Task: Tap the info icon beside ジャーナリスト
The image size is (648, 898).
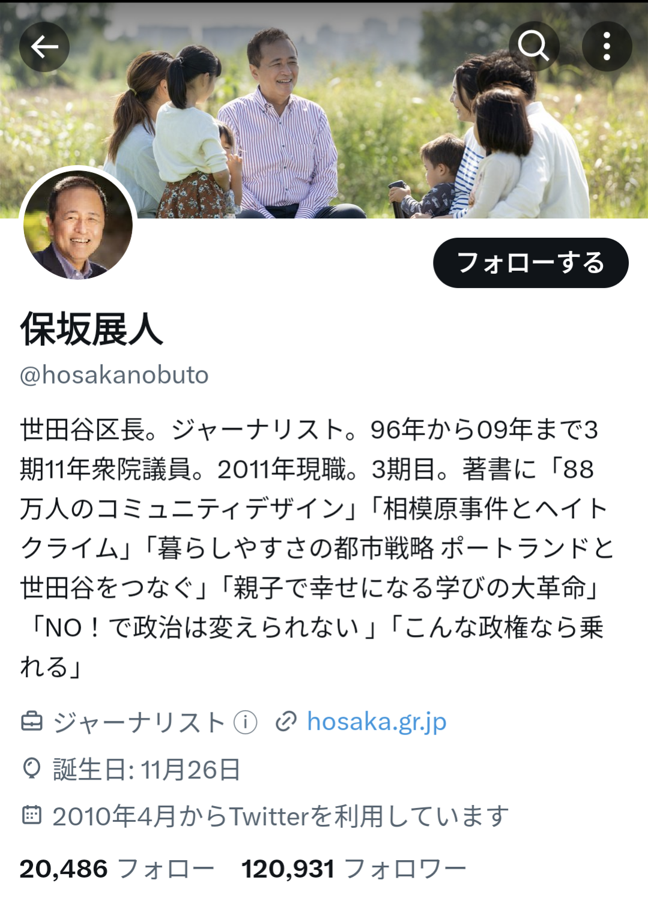Action: pos(245,722)
